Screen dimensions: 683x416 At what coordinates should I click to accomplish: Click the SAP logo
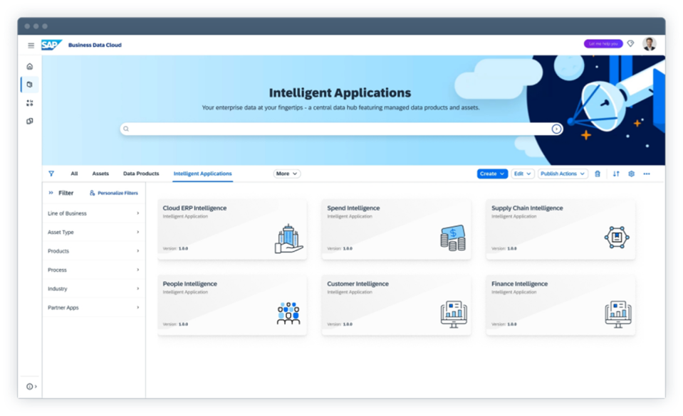(51, 45)
